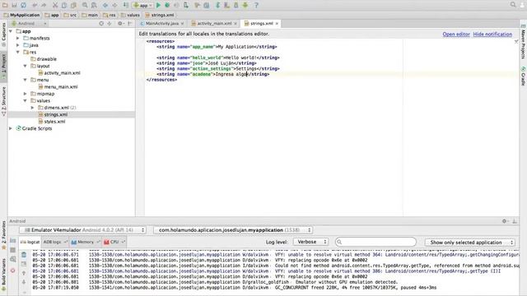
Task: Navigate Forward with the toolbar arrow
Action: click(x=114, y=5)
